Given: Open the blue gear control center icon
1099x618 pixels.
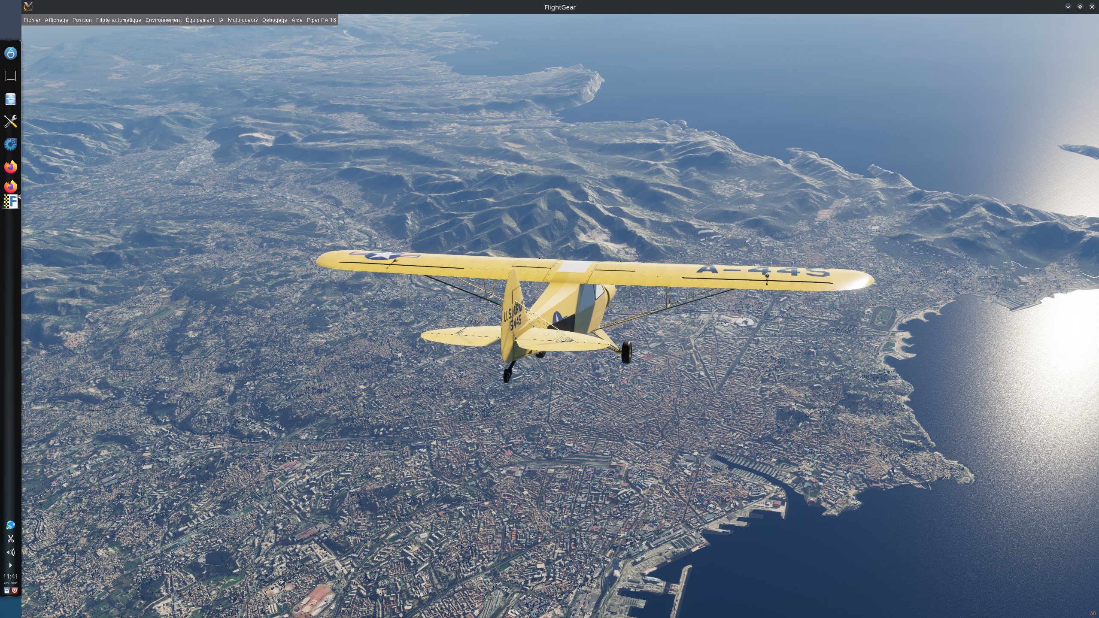Looking at the screenshot, I should 10,144.
